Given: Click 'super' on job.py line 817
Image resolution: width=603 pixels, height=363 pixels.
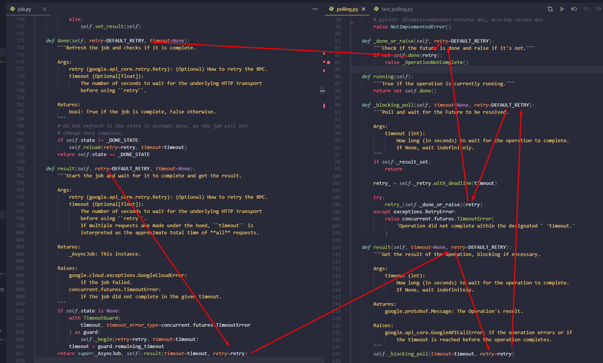Looking at the screenshot, I should pos(85,354).
